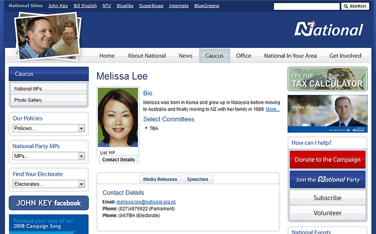Open National In Your Area menu
This screenshot has width=376, height=234.
coord(290,56)
